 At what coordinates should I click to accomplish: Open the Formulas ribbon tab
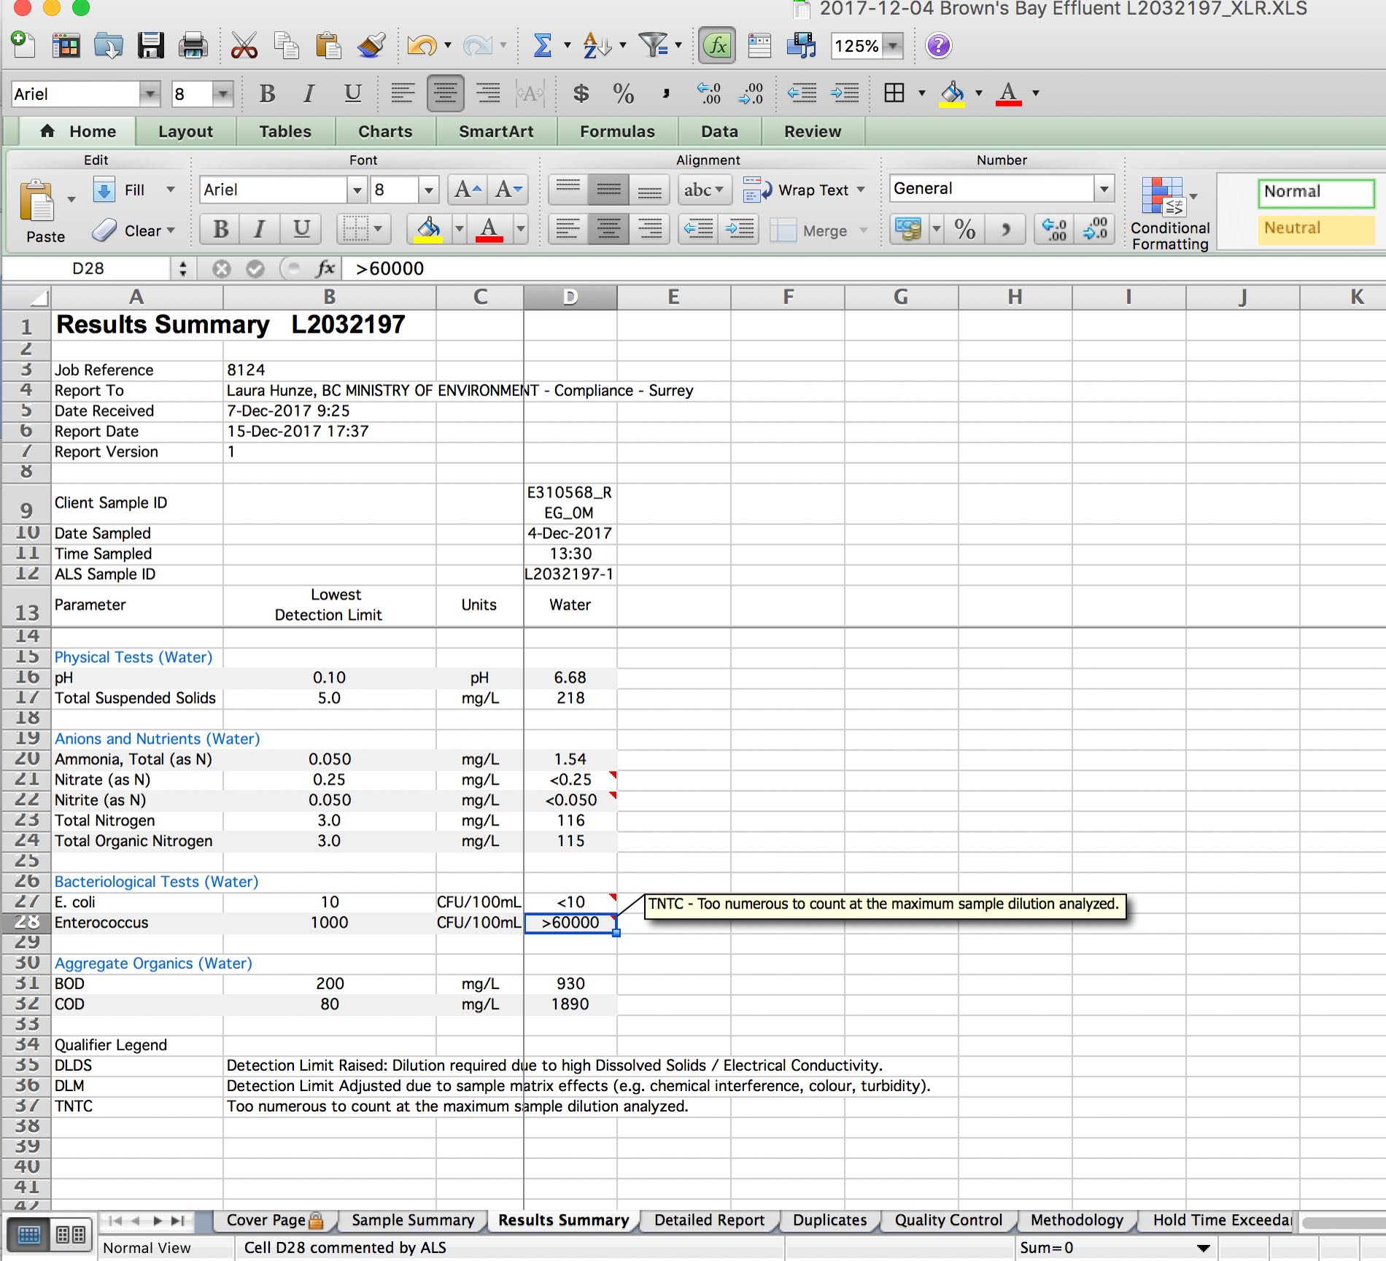pos(617,132)
